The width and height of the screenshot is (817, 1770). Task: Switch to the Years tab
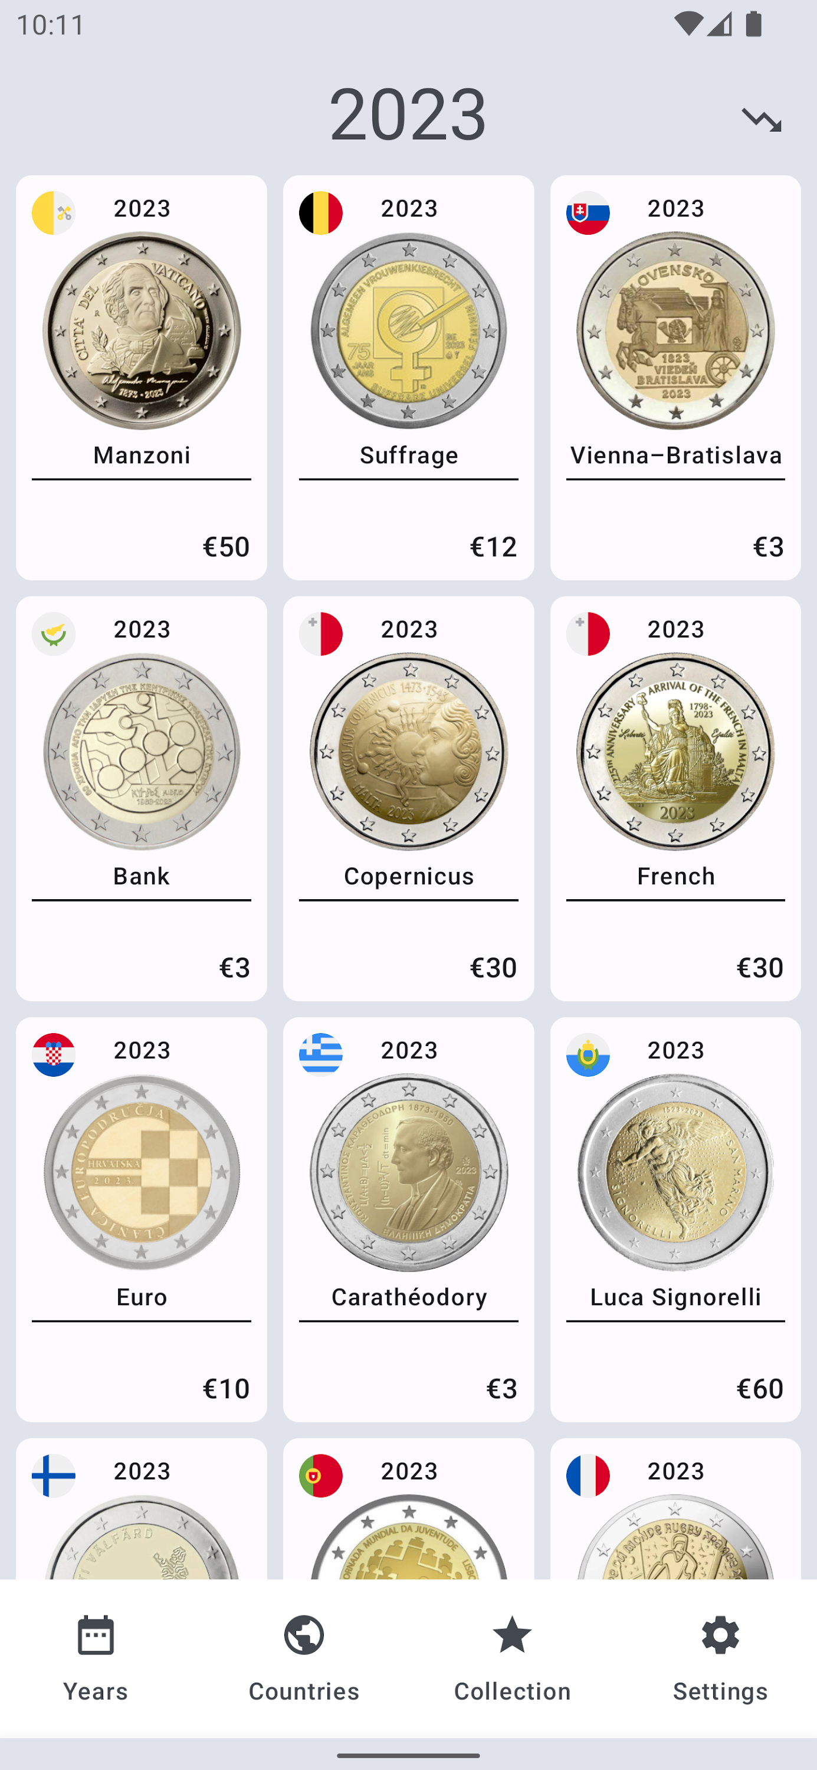[96, 1658]
